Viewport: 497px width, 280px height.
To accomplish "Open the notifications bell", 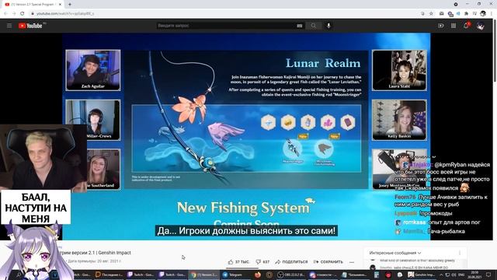I will (x=466, y=26).
